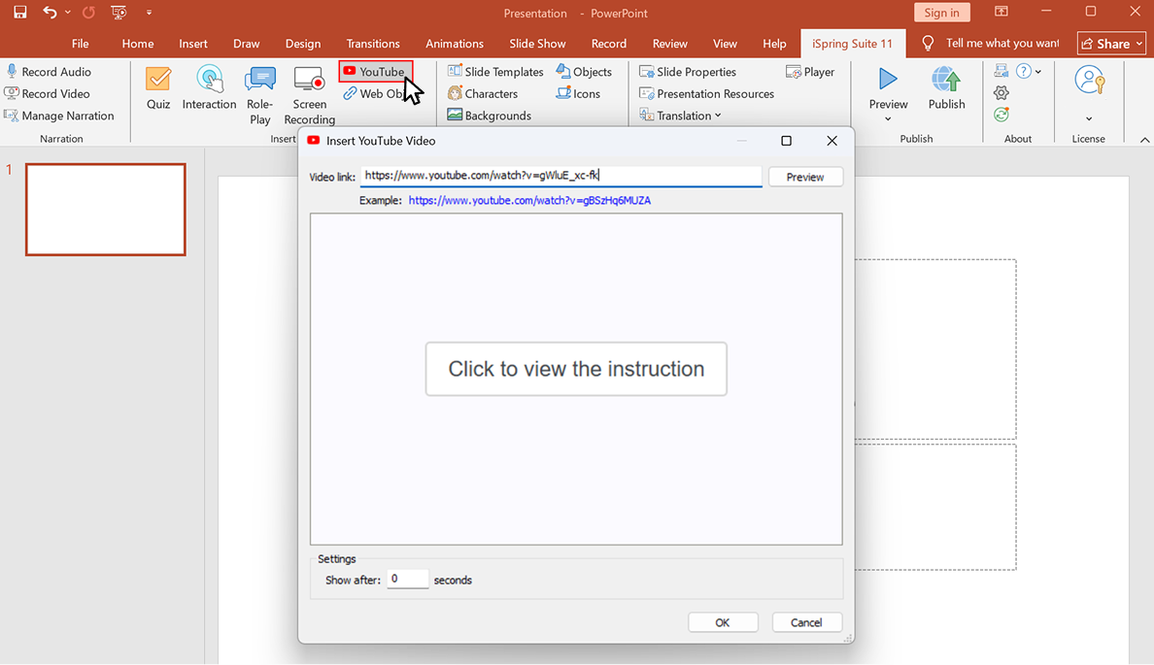Switch to the Home tab
Image resolution: width=1154 pixels, height=665 pixels.
[137, 43]
